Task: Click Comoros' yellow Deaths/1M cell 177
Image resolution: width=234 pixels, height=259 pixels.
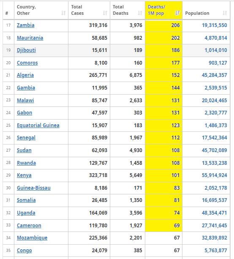Action: (x=163, y=63)
